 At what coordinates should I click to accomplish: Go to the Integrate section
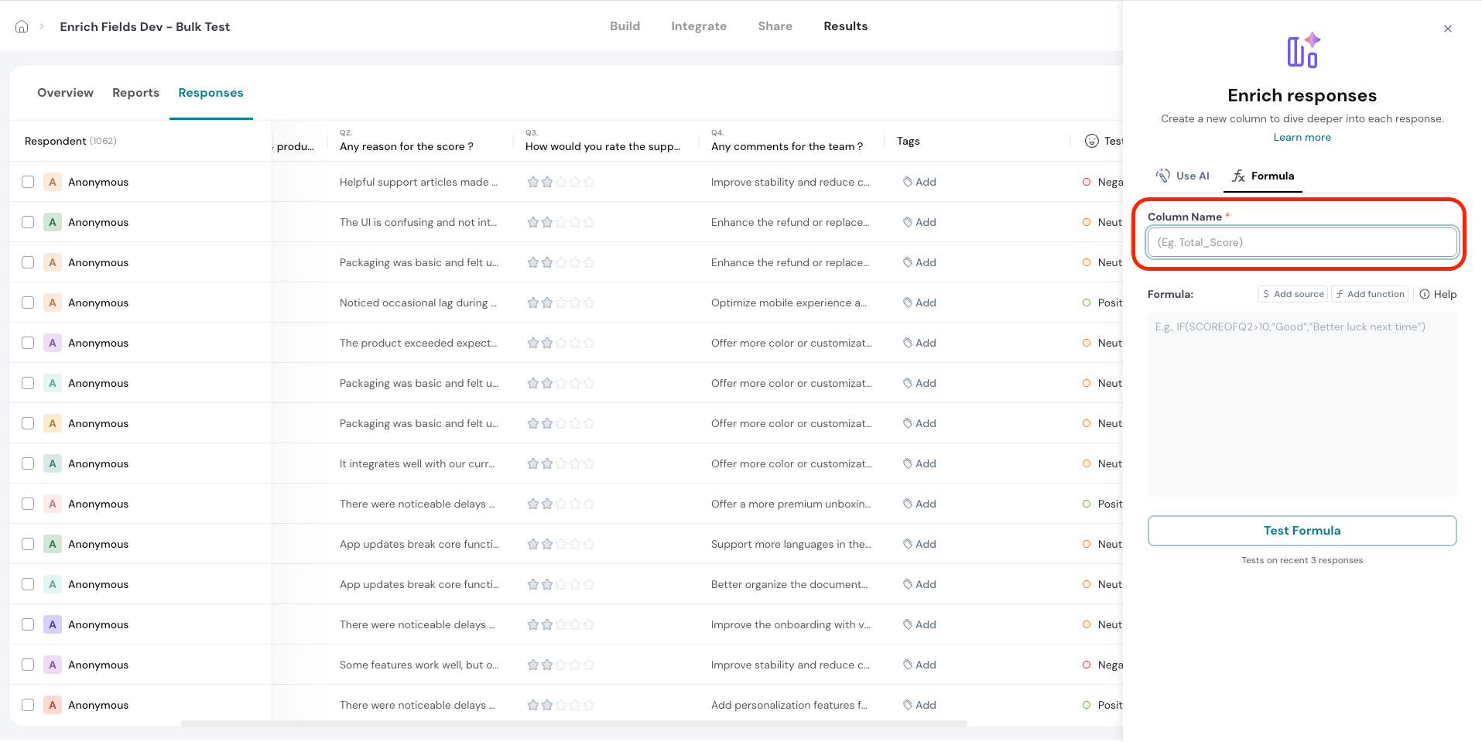coord(698,26)
